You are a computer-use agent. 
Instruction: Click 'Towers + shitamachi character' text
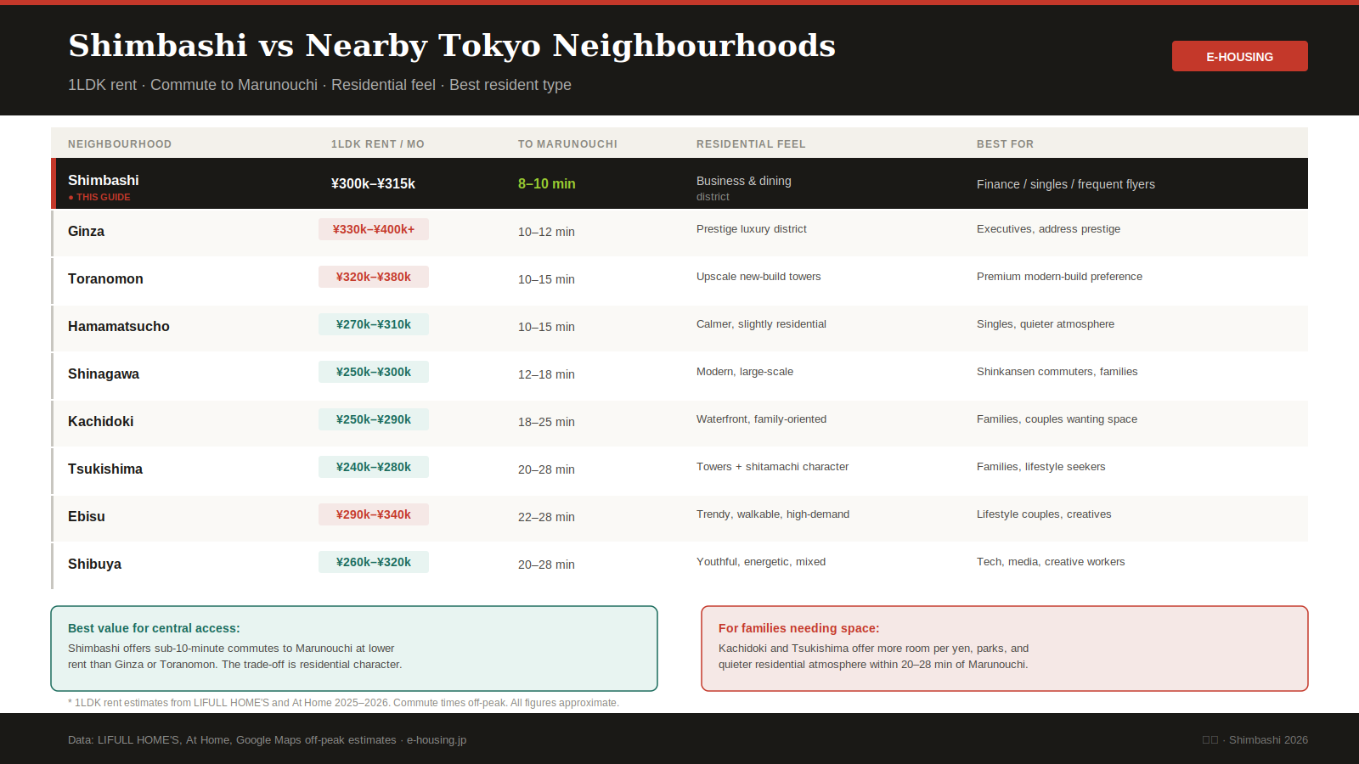point(772,467)
